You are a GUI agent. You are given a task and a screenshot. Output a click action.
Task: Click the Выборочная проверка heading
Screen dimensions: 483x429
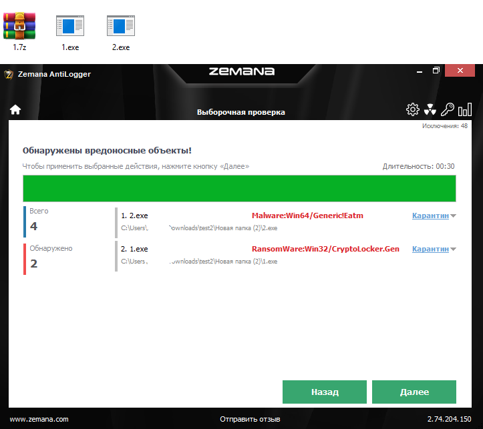point(241,112)
